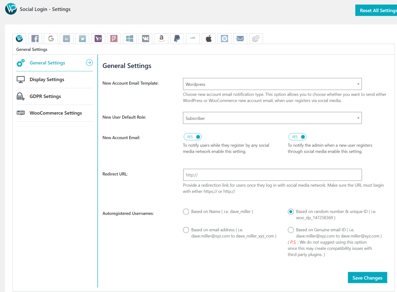Open the Facebook login settings tab
The image size is (397, 292).
click(35, 39)
